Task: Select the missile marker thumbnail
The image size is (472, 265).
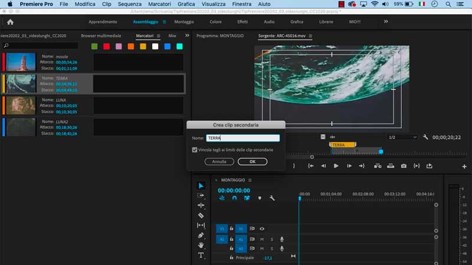Action: (21, 62)
